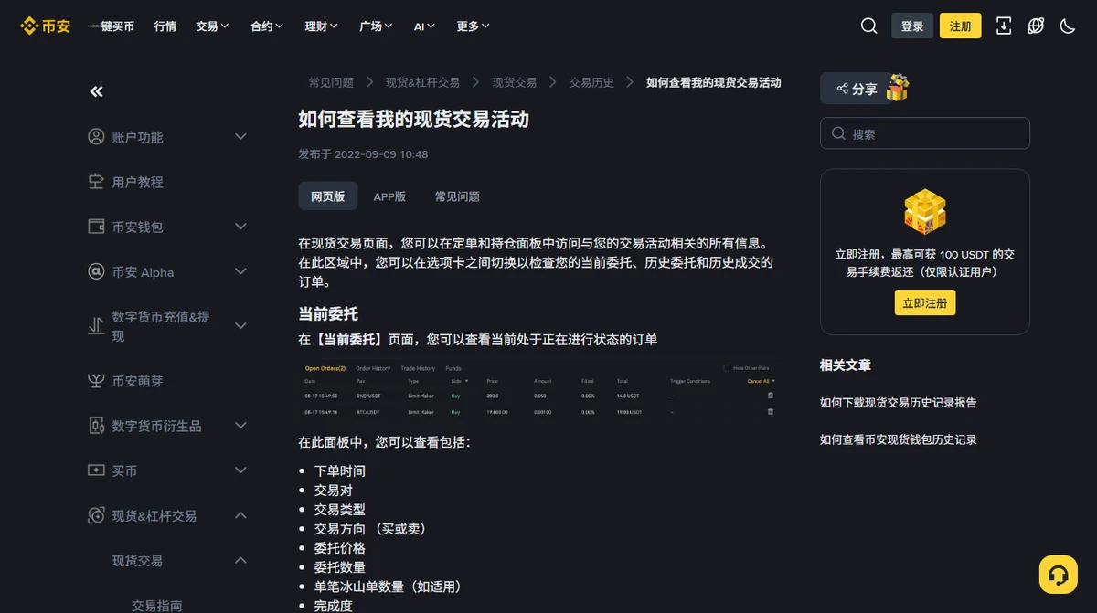
Task: Collapse sidebar with double-arrow icon
Action: [96, 91]
